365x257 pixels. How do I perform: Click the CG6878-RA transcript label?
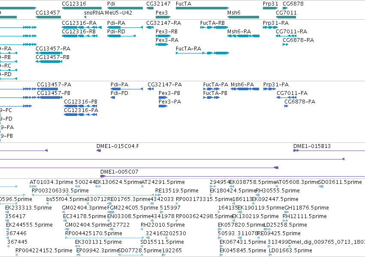[298, 40]
